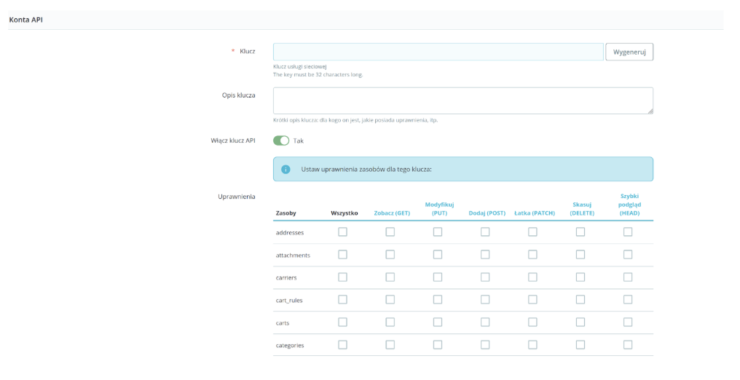Image resolution: width=740 pixels, height=380 pixels.
Task: Click the Szybki podgląd (HEAD) header
Action: click(x=629, y=205)
